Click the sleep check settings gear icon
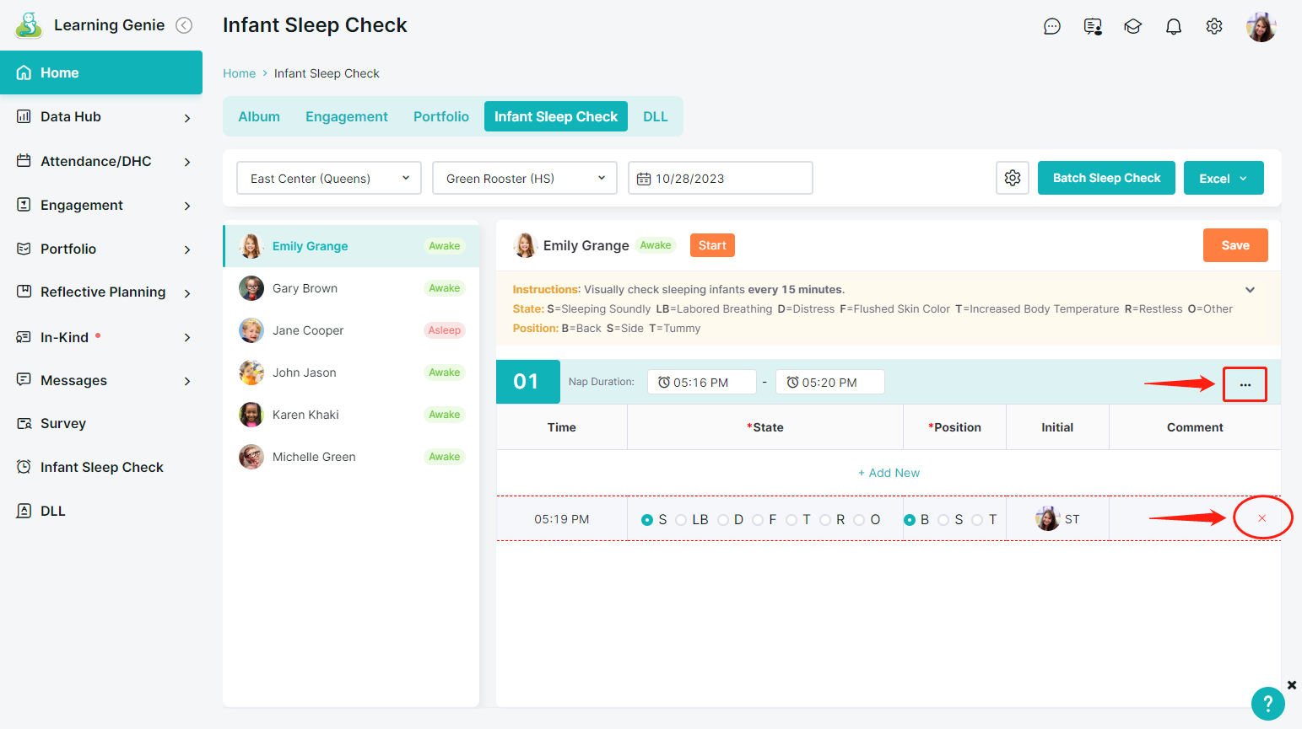The width and height of the screenshot is (1302, 729). 1012,178
